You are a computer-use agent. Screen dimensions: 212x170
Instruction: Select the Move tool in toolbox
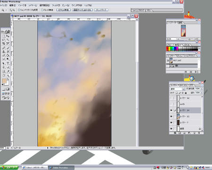pos(8,36)
